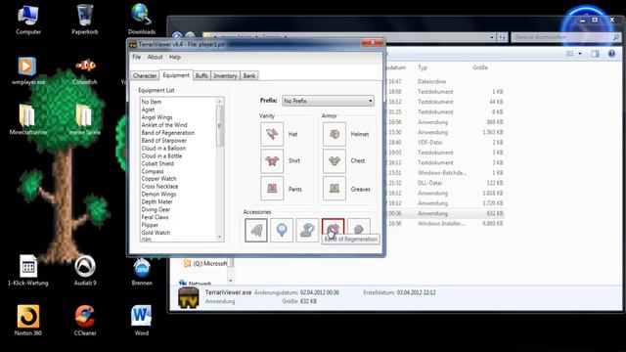Open the Computer desktop icon
The height and width of the screenshot is (352, 626).
point(28,20)
